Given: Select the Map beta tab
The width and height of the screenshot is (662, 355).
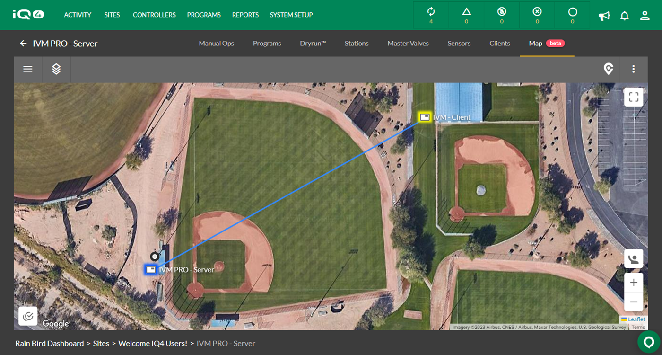Looking at the screenshot, I should tap(547, 44).
